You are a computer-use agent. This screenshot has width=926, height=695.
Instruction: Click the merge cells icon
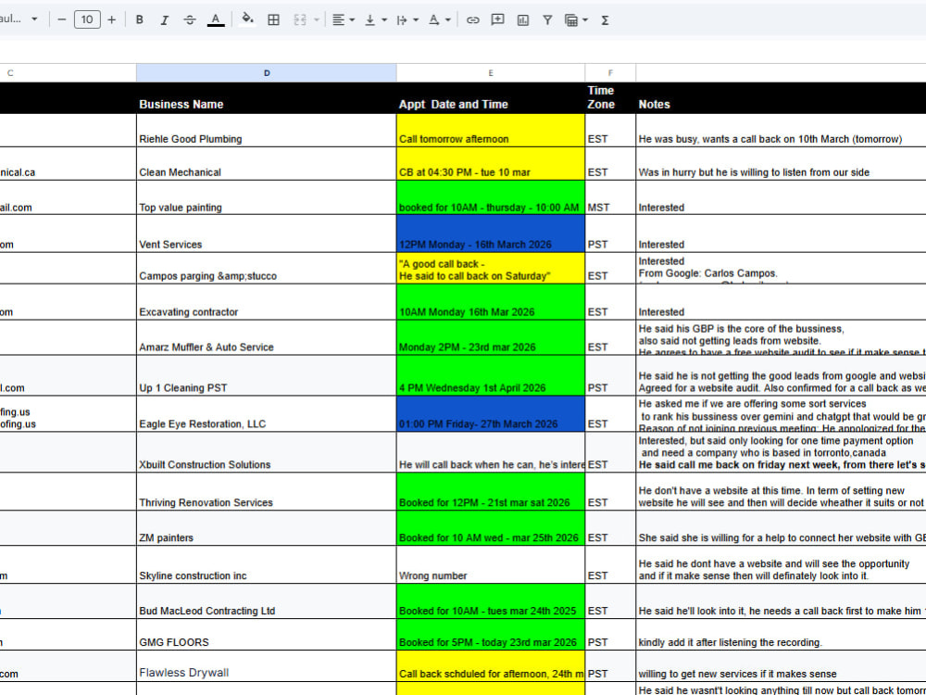pos(300,19)
